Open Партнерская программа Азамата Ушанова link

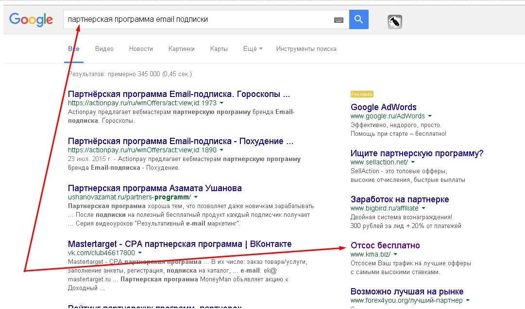(x=155, y=188)
